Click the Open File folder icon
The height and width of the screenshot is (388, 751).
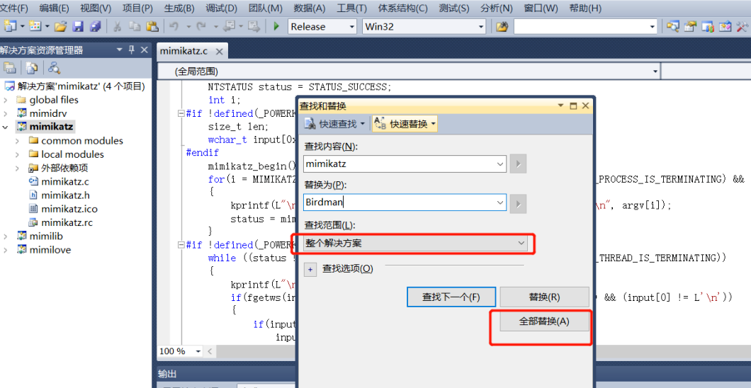tap(60, 26)
